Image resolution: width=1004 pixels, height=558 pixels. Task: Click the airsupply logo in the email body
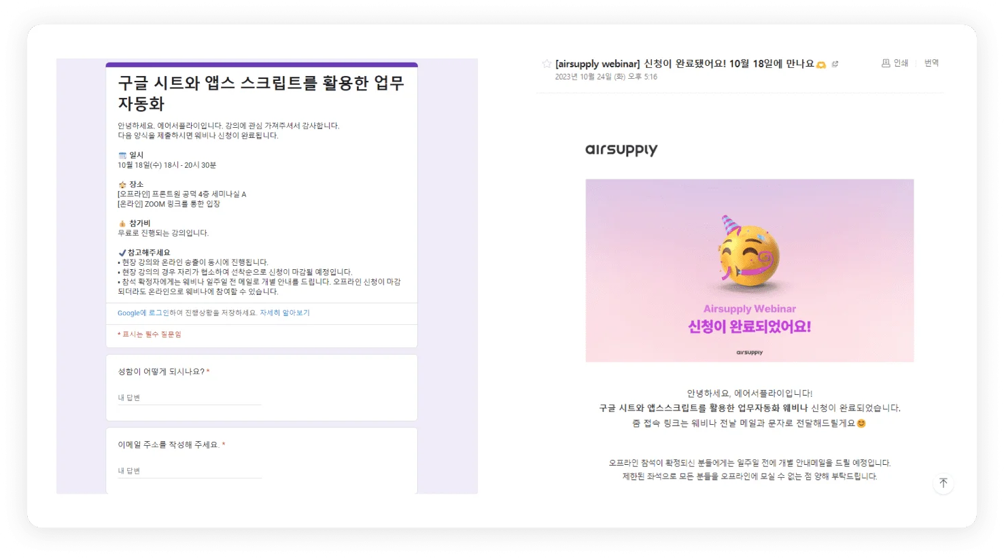[x=621, y=150]
